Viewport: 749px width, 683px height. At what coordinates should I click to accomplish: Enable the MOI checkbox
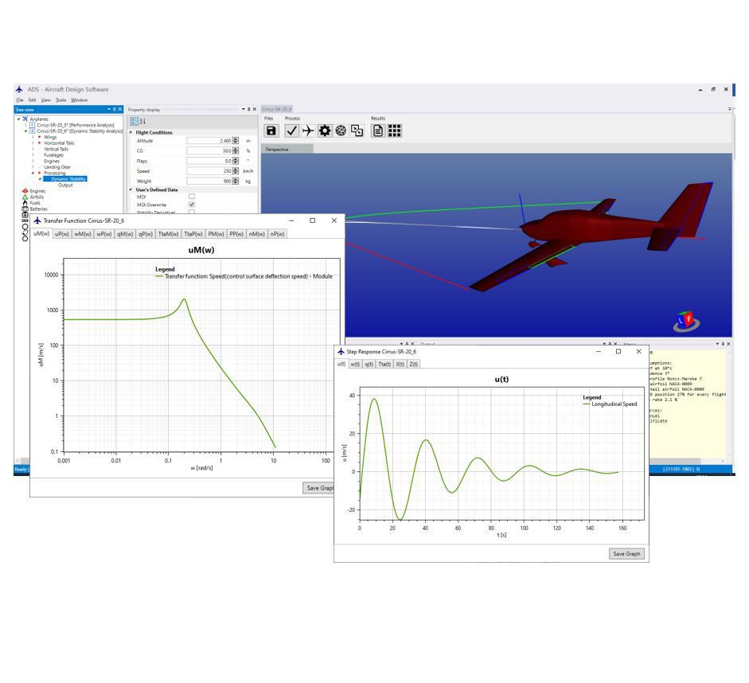[x=192, y=196]
